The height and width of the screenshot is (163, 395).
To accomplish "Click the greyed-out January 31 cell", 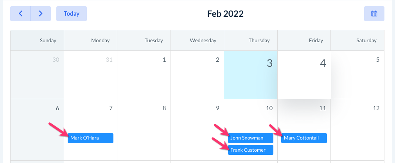I will 90,75.
